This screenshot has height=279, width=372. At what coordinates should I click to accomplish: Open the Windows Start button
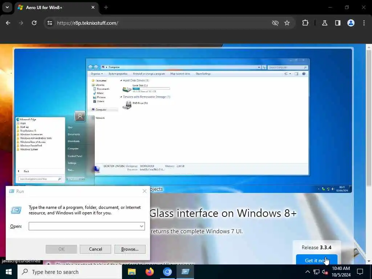click(9, 272)
